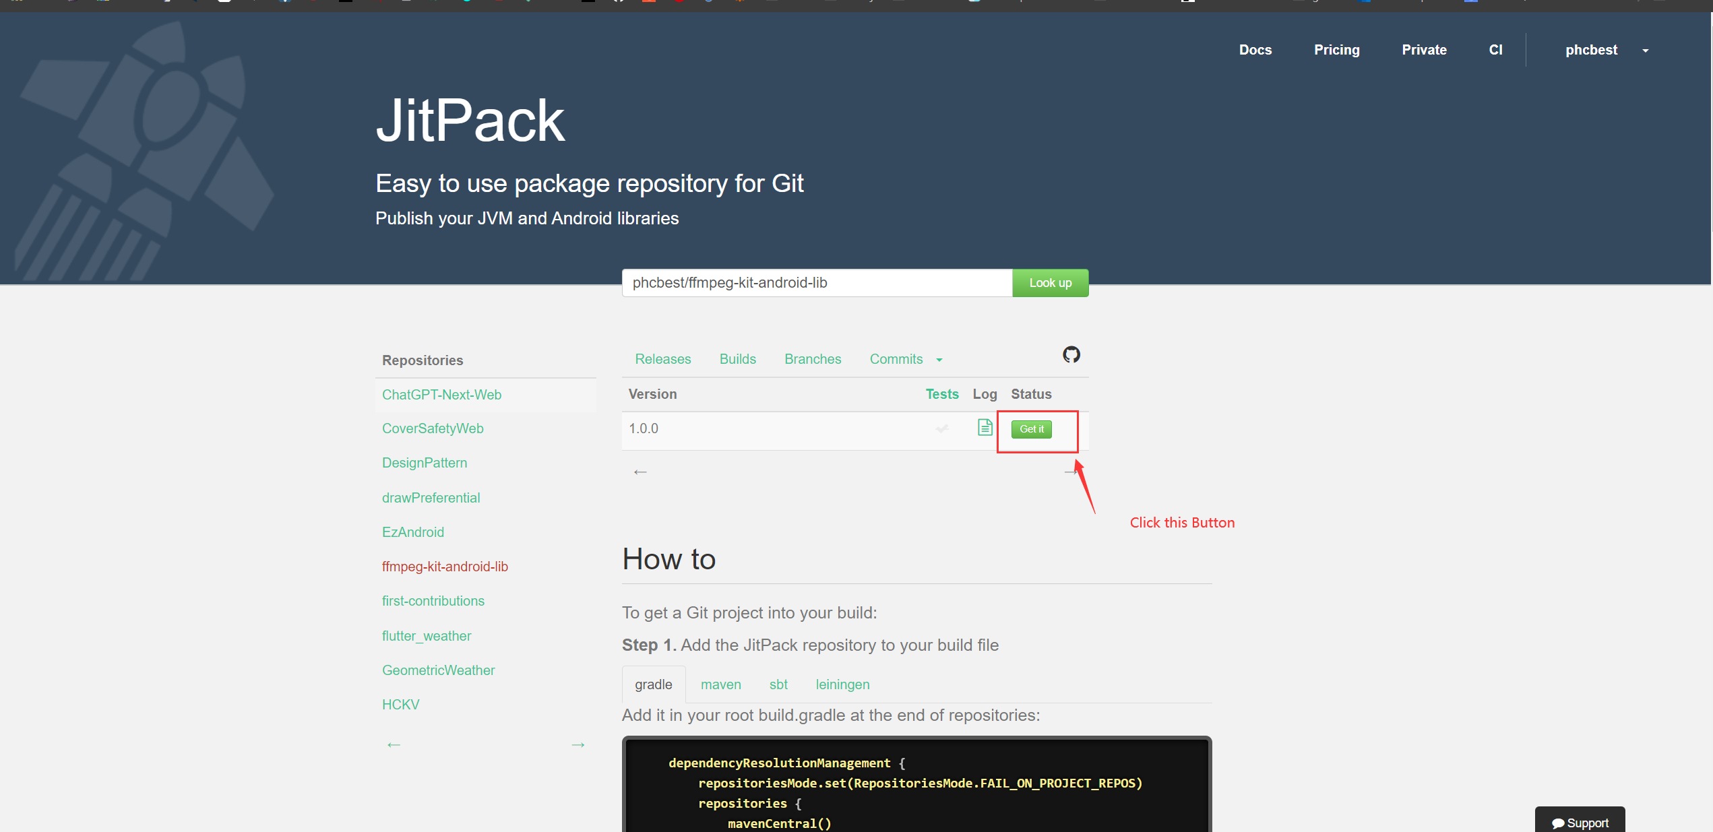Open the Pricing page

click(1336, 50)
